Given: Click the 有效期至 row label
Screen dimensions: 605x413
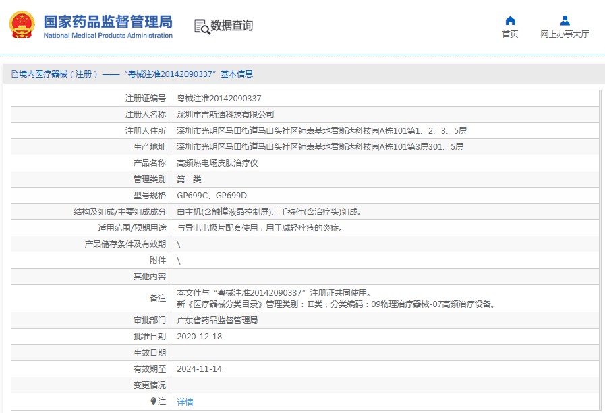Looking at the screenshot, I should 150,369.
